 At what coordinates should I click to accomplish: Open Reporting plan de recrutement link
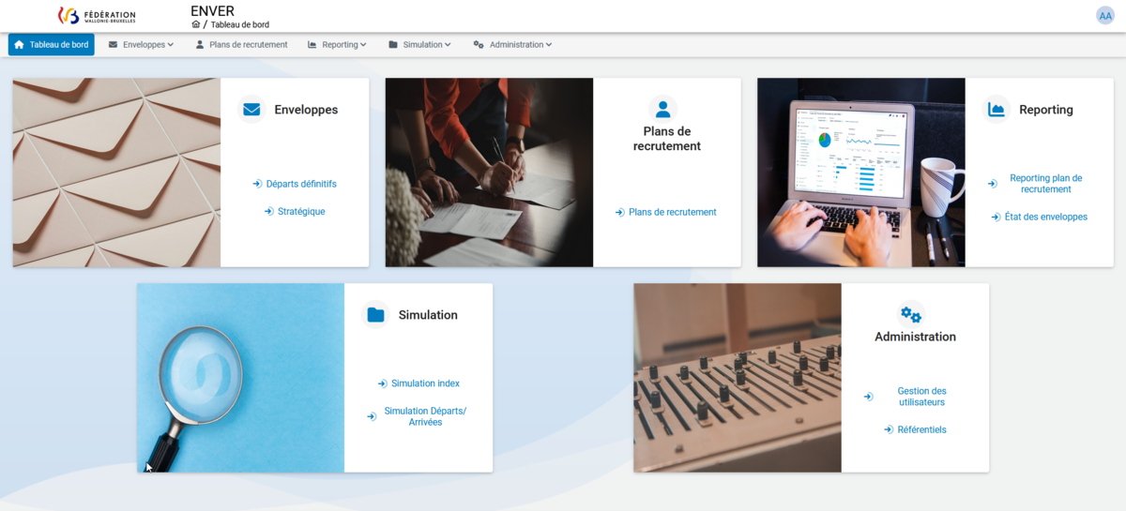tap(1046, 184)
